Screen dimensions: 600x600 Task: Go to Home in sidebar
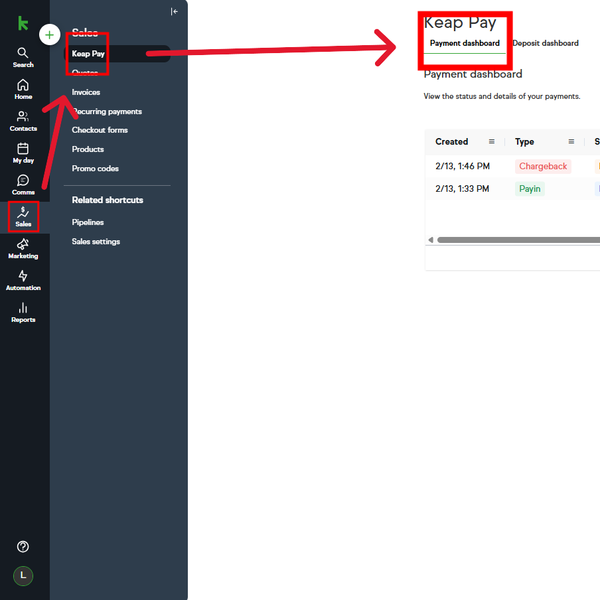[23, 89]
